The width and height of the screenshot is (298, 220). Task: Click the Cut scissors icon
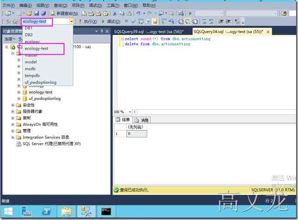[x=115, y=13]
